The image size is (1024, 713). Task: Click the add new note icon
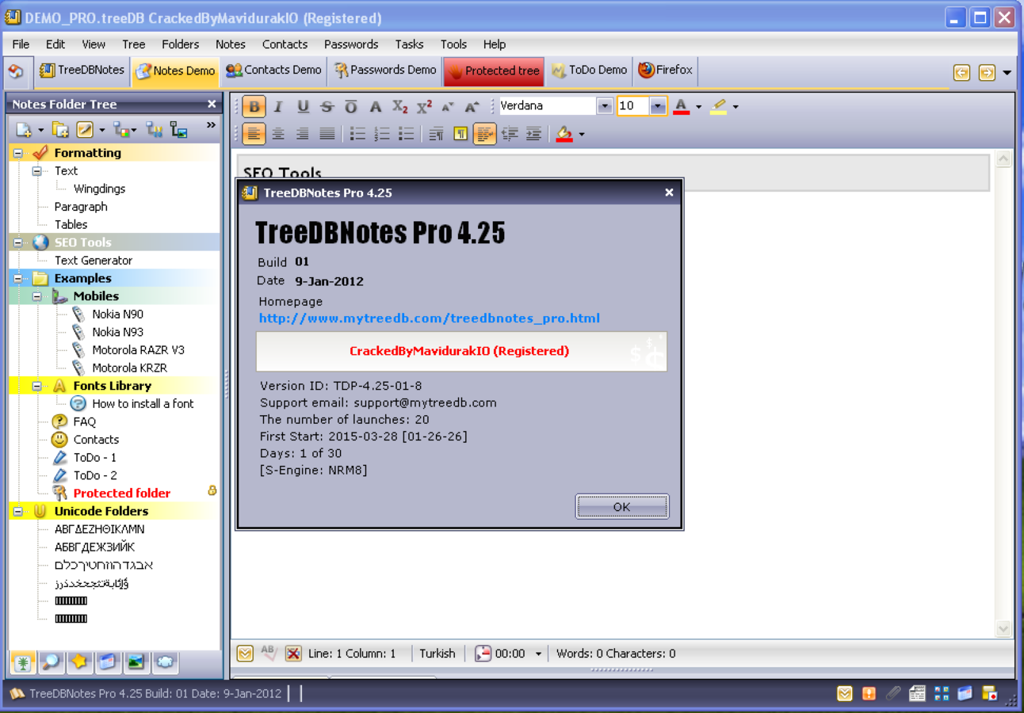(24, 129)
